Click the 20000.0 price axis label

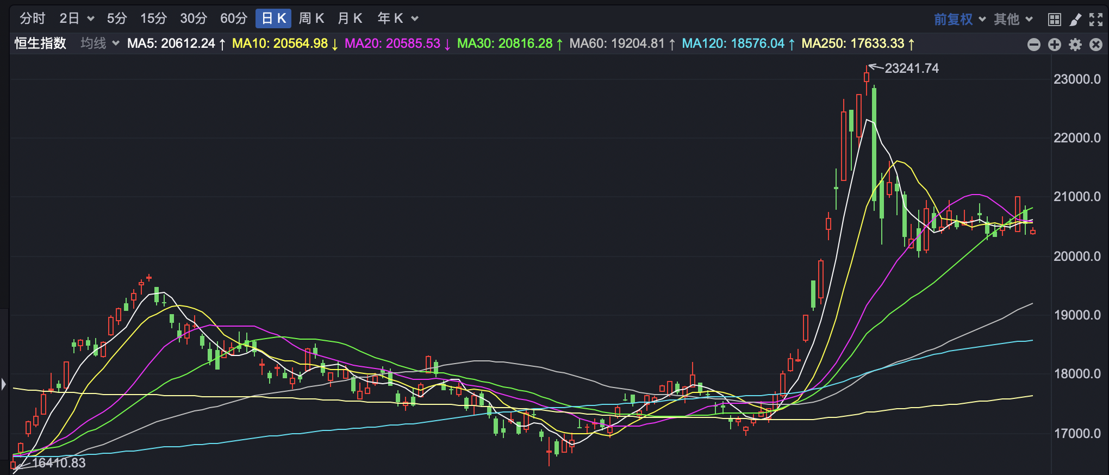[x=1077, y=256]
